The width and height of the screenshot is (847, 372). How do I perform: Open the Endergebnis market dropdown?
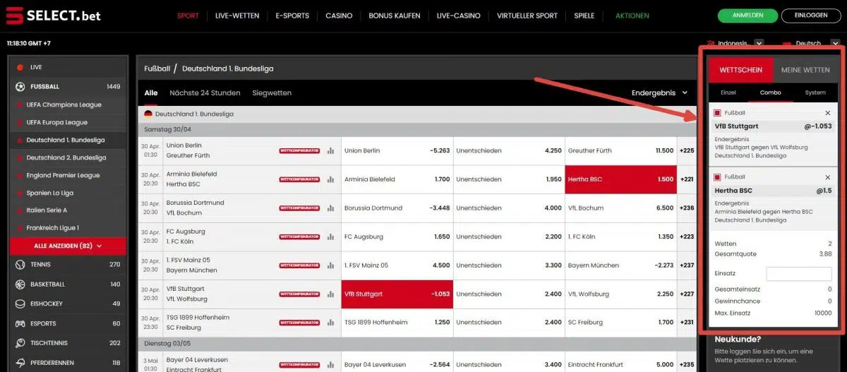coord(659,92)
